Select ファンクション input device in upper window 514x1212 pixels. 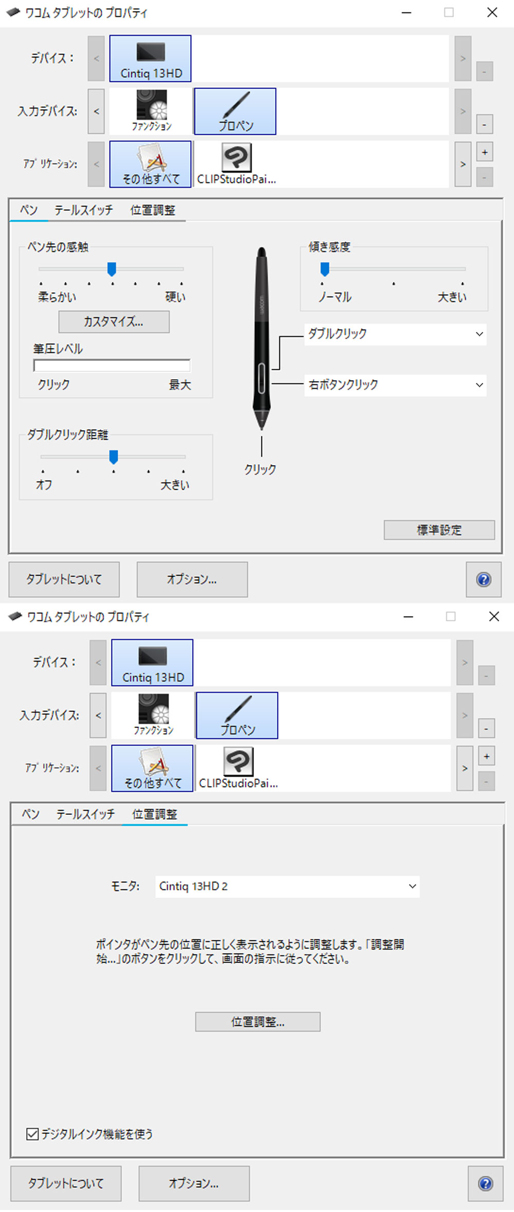pyautogui.click(x=152, y=111)
